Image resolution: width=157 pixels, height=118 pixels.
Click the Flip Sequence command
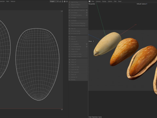78,72
